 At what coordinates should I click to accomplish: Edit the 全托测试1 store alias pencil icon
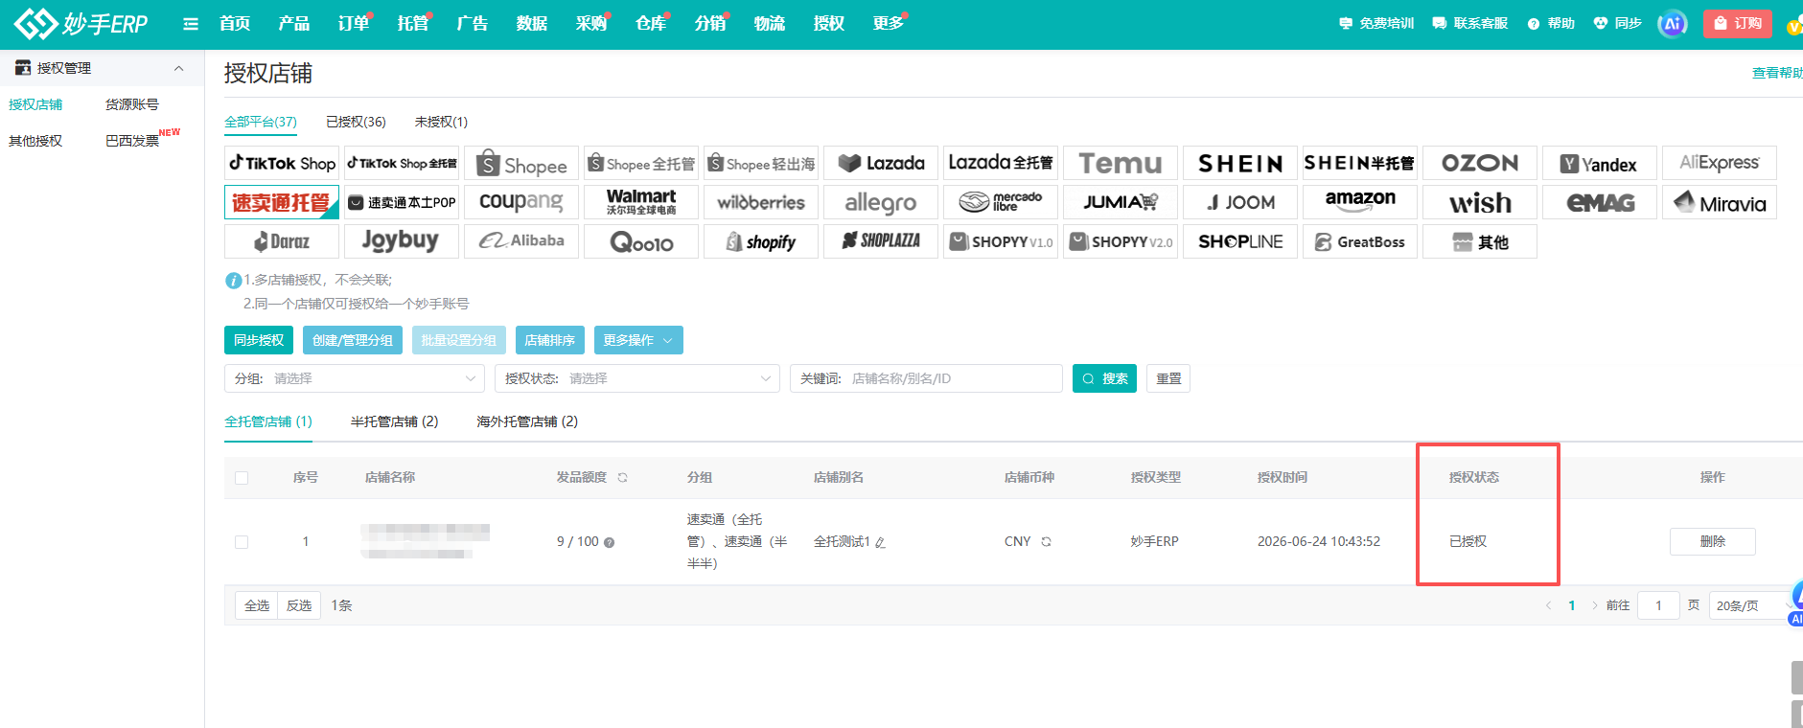(880, 542)
